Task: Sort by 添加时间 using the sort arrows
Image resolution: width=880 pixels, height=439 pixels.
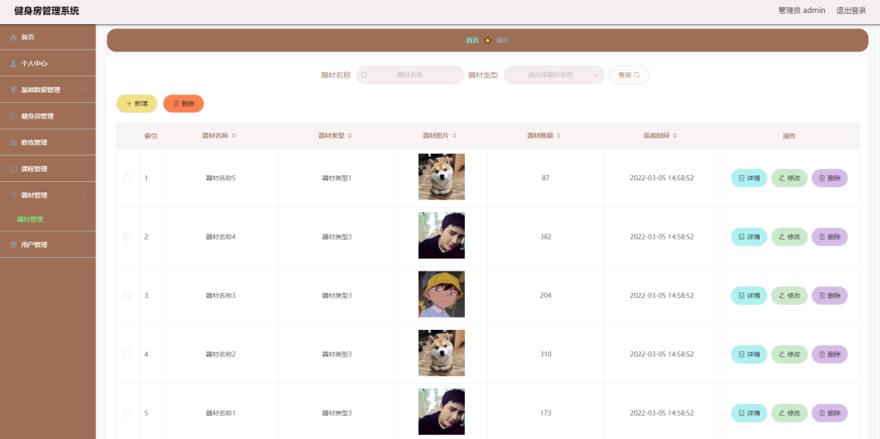Action: [675, 136]
